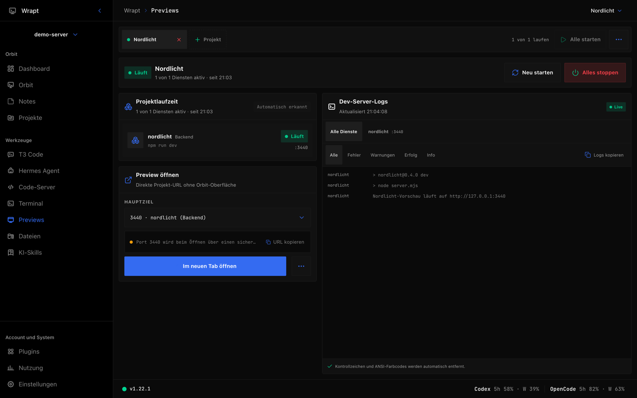Filter logs by Fehler
This screenshot has height=398, width=637.
click(354, 155)
